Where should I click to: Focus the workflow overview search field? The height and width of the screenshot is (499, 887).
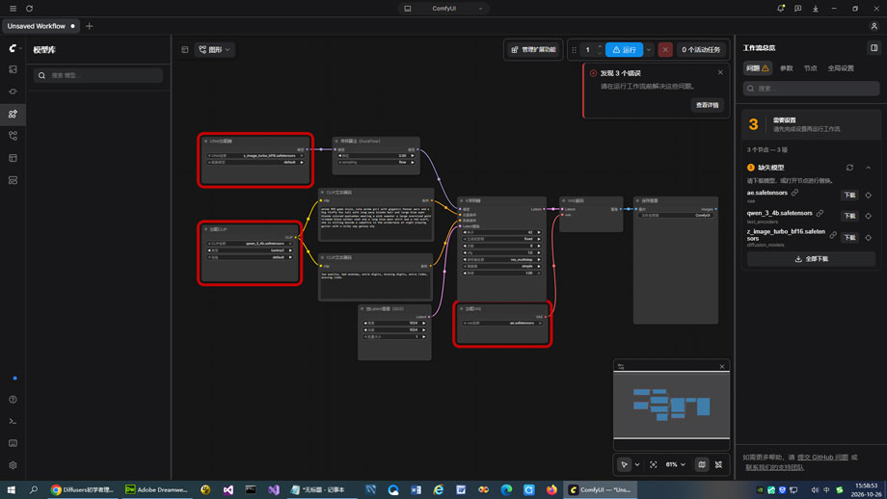pyautogui.click(x=811, y=89)
